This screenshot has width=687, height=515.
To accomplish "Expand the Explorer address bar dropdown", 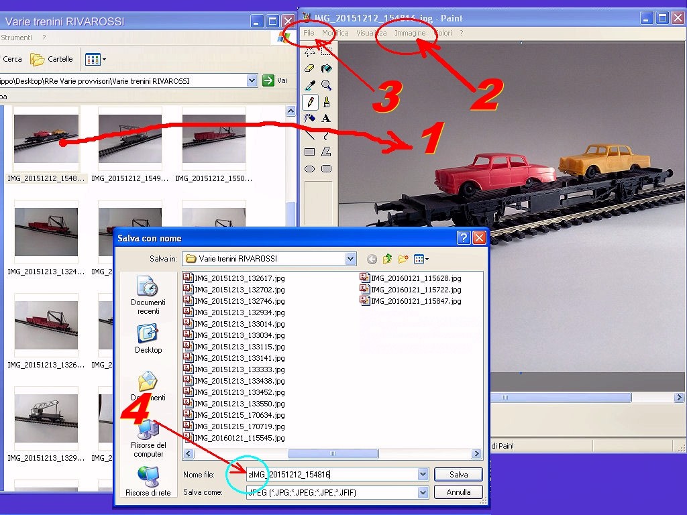I will pyautogui.click(x=252, y=80).
